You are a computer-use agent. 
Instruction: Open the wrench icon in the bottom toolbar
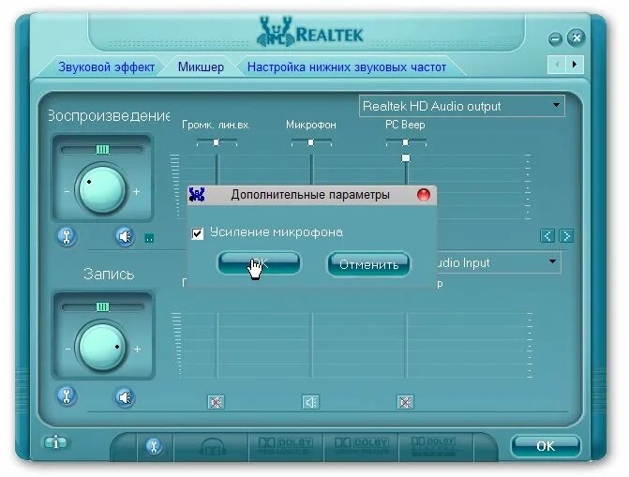click(x=154, y=446)
